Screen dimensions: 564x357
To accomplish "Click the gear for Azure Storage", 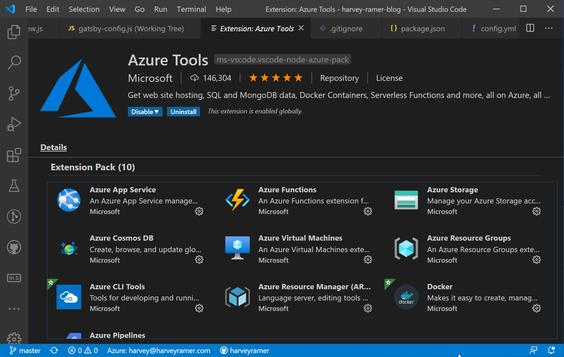I will pyautogui.click(x=536, y=211).
